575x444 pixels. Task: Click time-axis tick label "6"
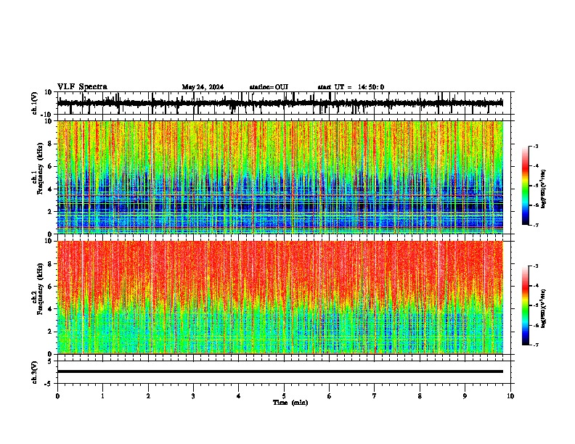pyautogui.click(x=330, y=396)
